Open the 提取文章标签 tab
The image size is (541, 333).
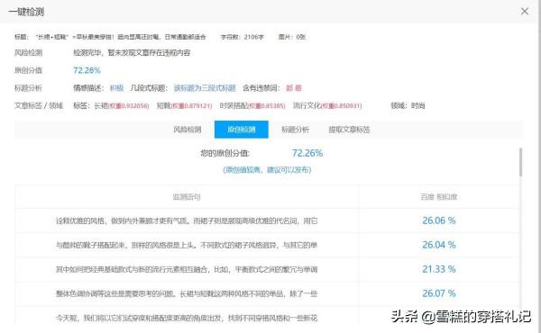pos(349,130)
